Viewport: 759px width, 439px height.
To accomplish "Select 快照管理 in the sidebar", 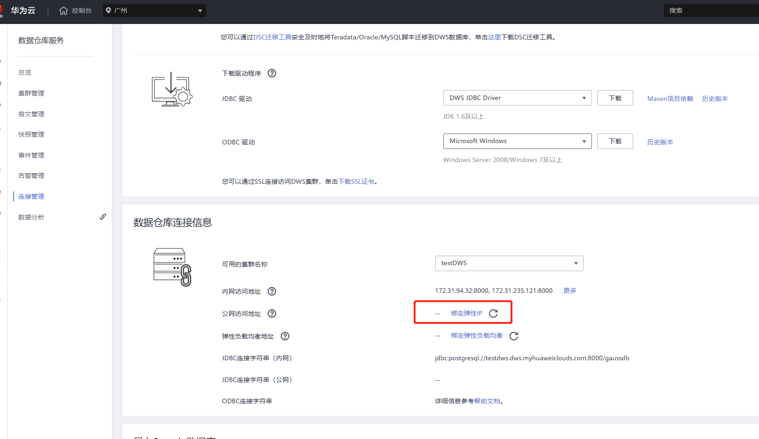I will (31, 134).
